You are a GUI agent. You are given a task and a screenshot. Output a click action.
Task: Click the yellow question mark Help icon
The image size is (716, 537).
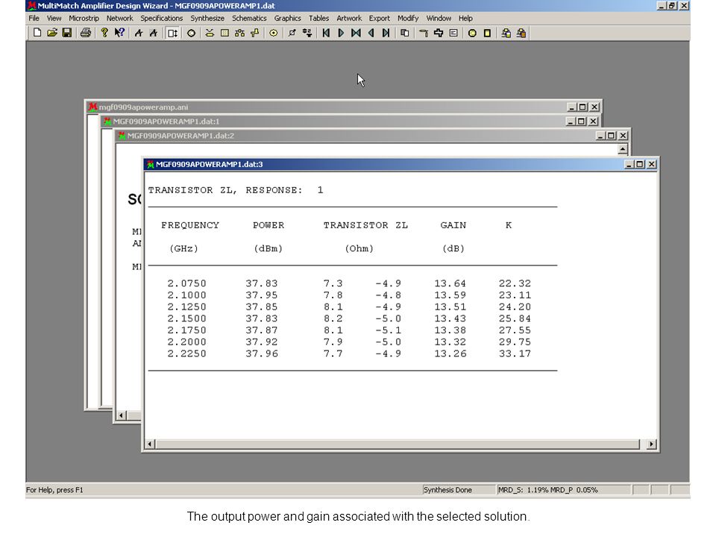pyautogui.click(x=104, y=33)
